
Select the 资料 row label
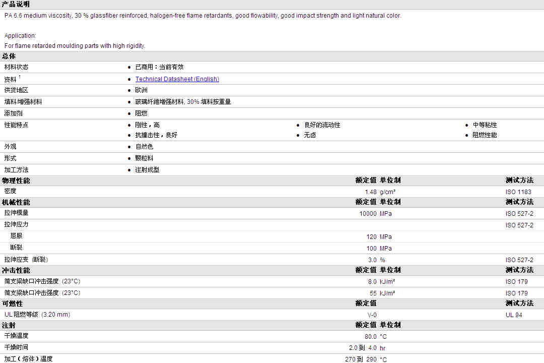coord(11,79)
